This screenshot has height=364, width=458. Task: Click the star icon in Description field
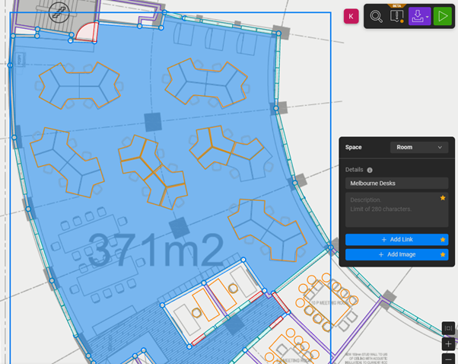[x=443, y=198]
